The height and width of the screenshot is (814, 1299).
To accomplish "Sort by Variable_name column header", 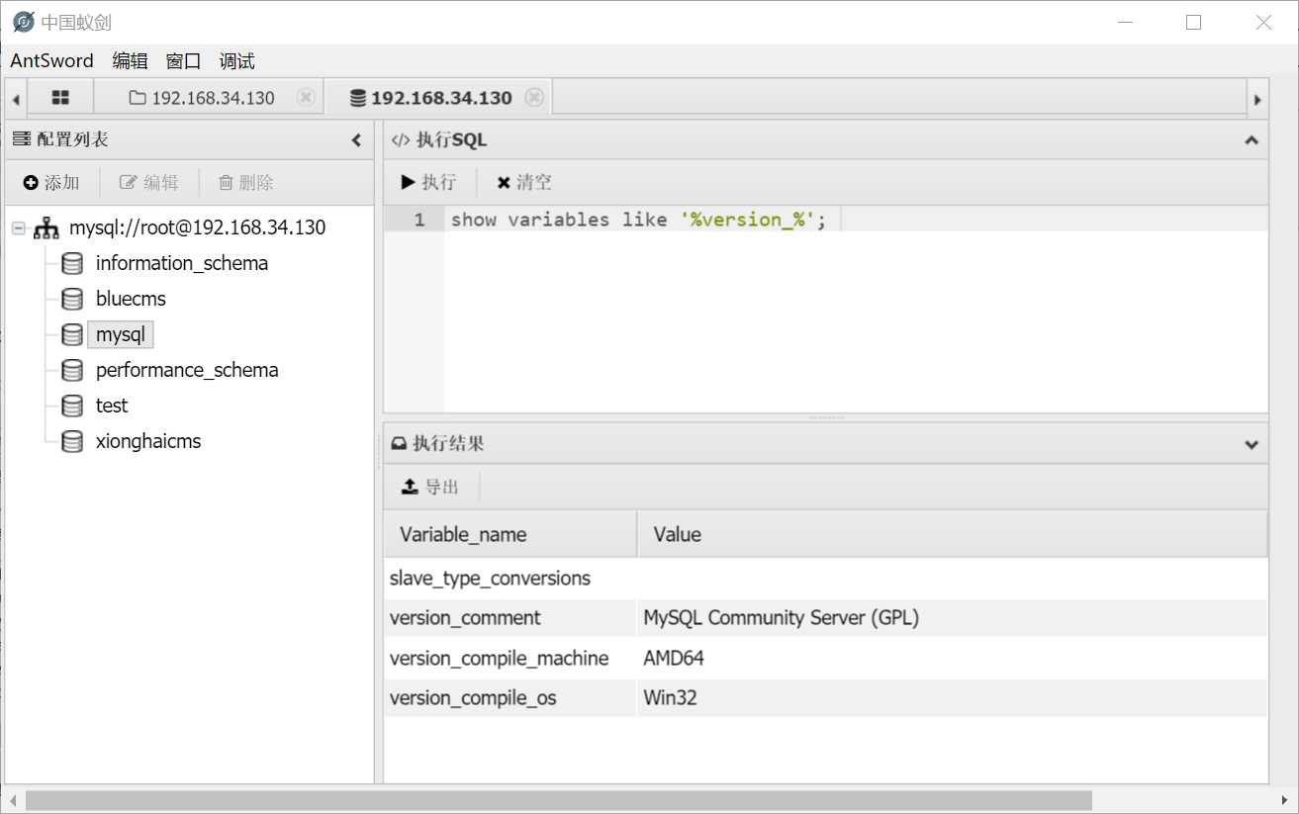I will pos(510,534).
